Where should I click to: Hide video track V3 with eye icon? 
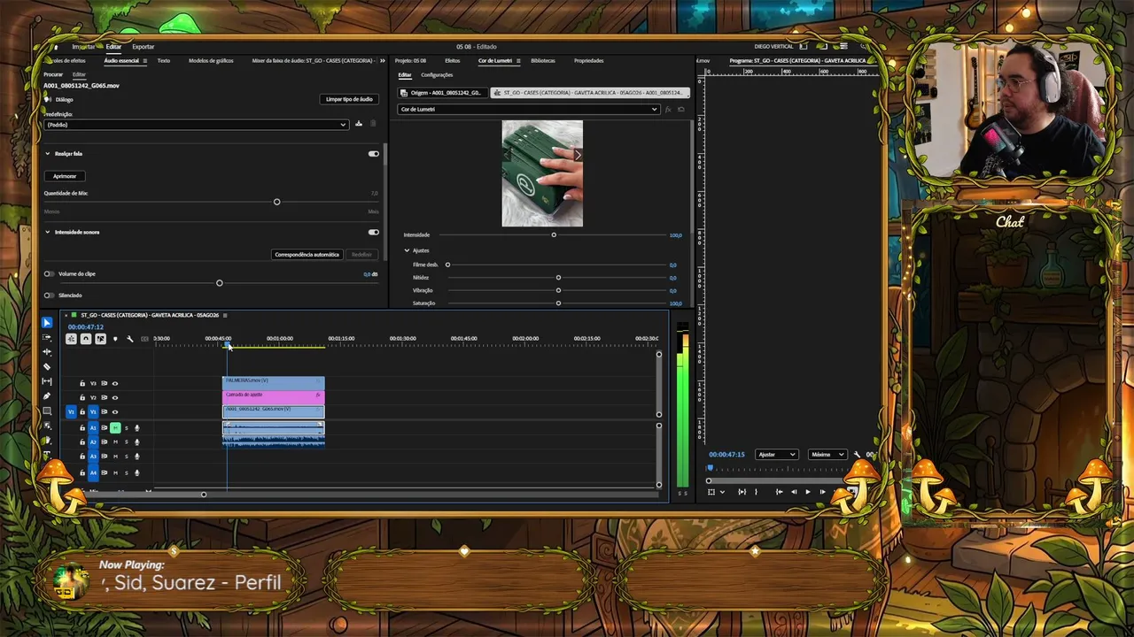point(114,383)
